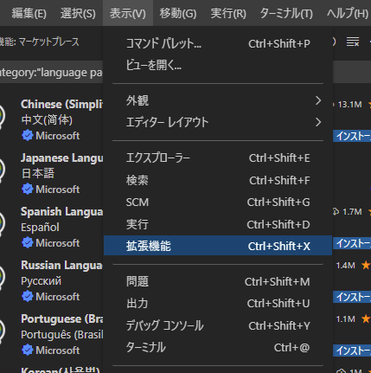The width and height of the screenshot is (371, 373).
Task: Click the verified badge under Español
Action: click(x=28, y=243)
